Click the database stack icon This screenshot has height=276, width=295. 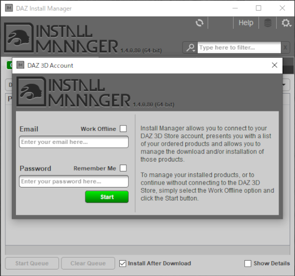[x=268, y=23]
